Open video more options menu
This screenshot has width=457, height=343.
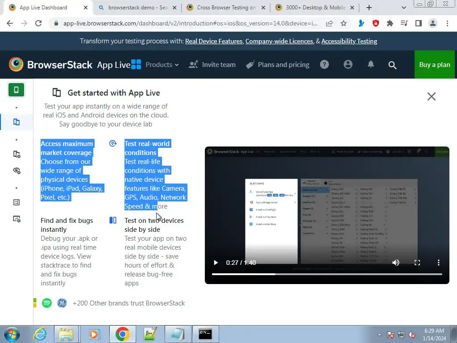tap(439, 263)
